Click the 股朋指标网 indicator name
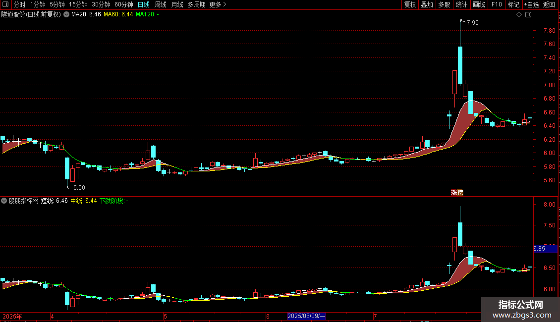 [24, 201]
